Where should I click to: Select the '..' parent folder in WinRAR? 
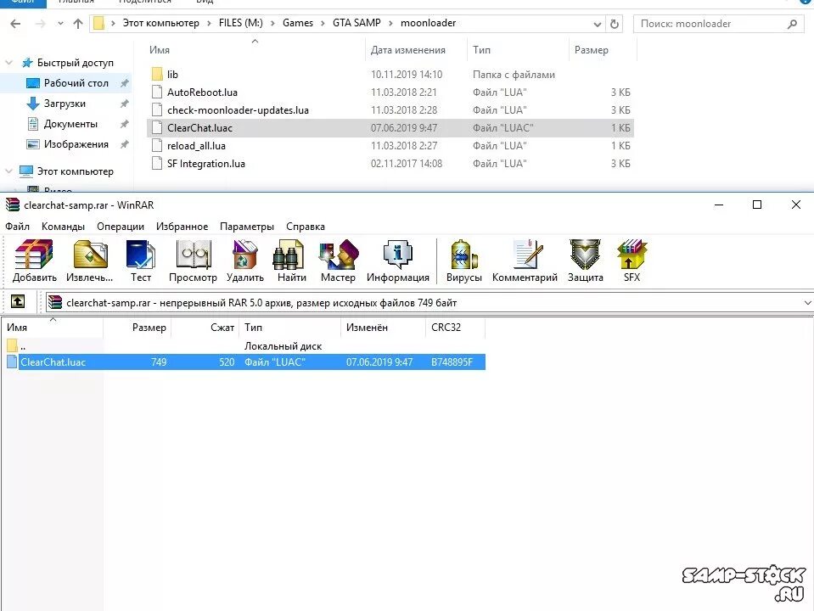tap(13, 345)
